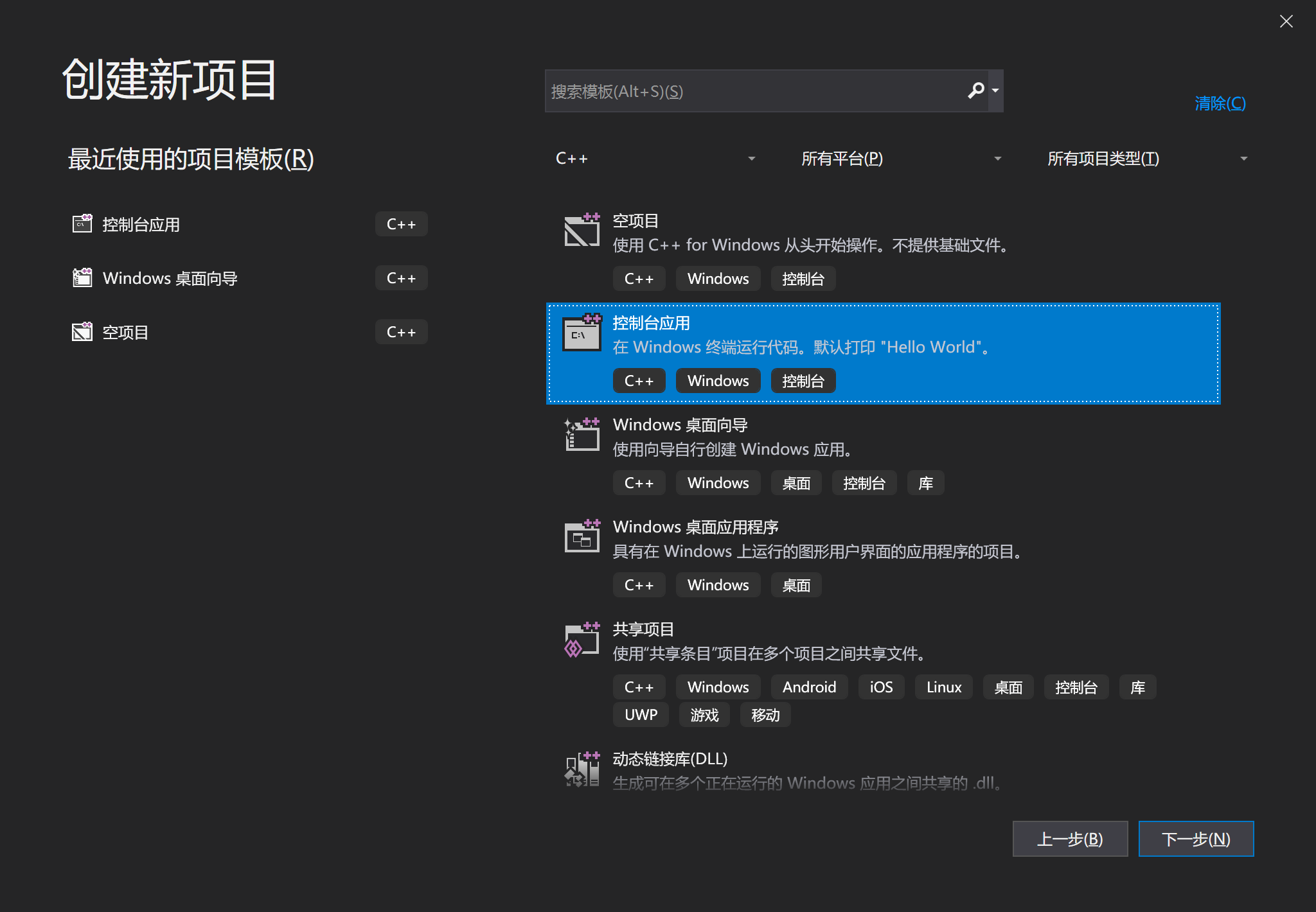Click the 下一步(N) button

coord(1196,839)
